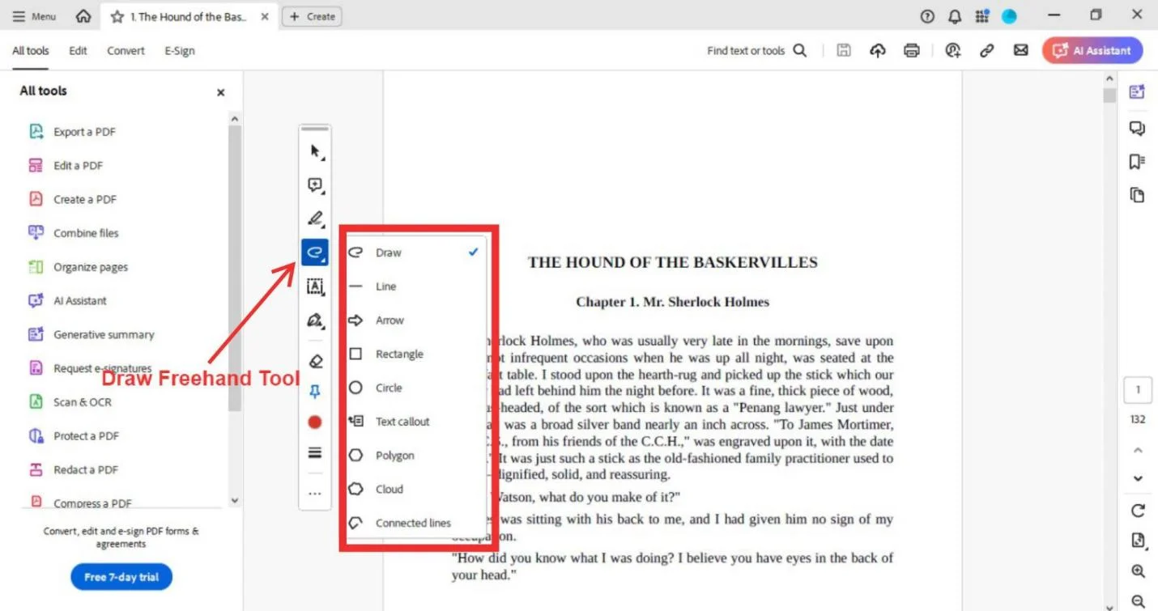Open the help question mark icon

(x=928, y=16)
